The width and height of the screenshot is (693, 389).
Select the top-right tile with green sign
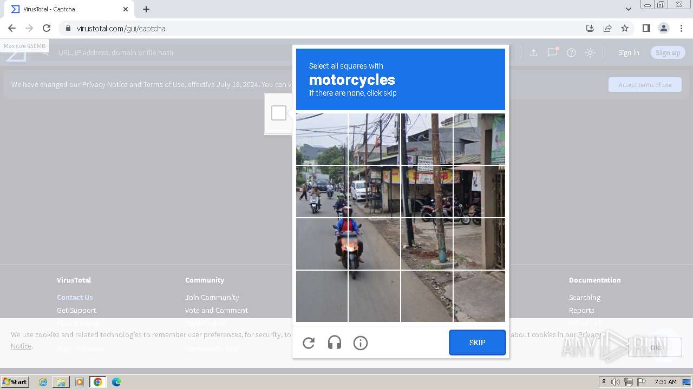479,139
